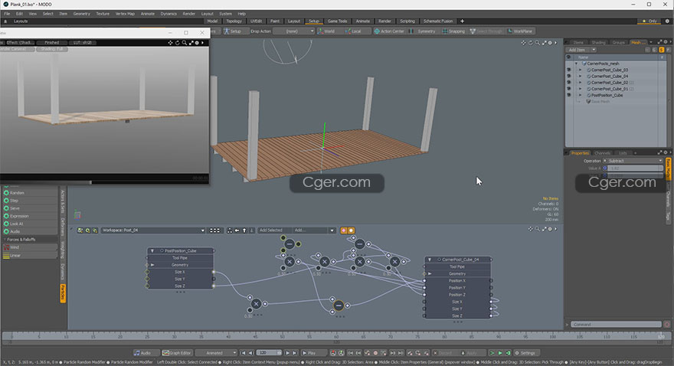Click the Work Plane toolbar icon
This screenshot has height=366, width=674.
click(510, 31)
